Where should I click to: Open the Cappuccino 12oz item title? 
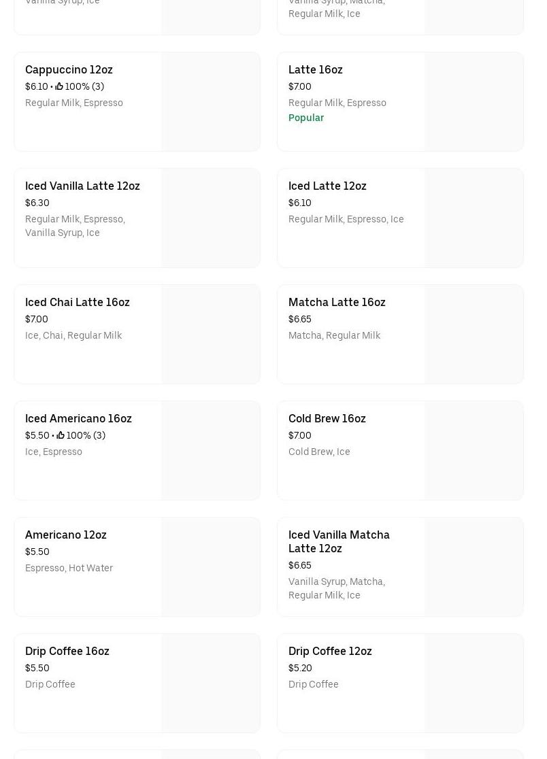pyautogui.click(x=69, y=69)
